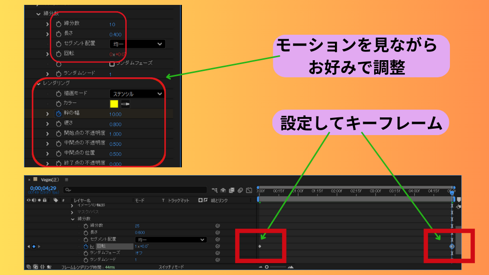489x275 pixels.
Task: Enable the ランダムフェーズ checkbox
Action: coord(112,63)
